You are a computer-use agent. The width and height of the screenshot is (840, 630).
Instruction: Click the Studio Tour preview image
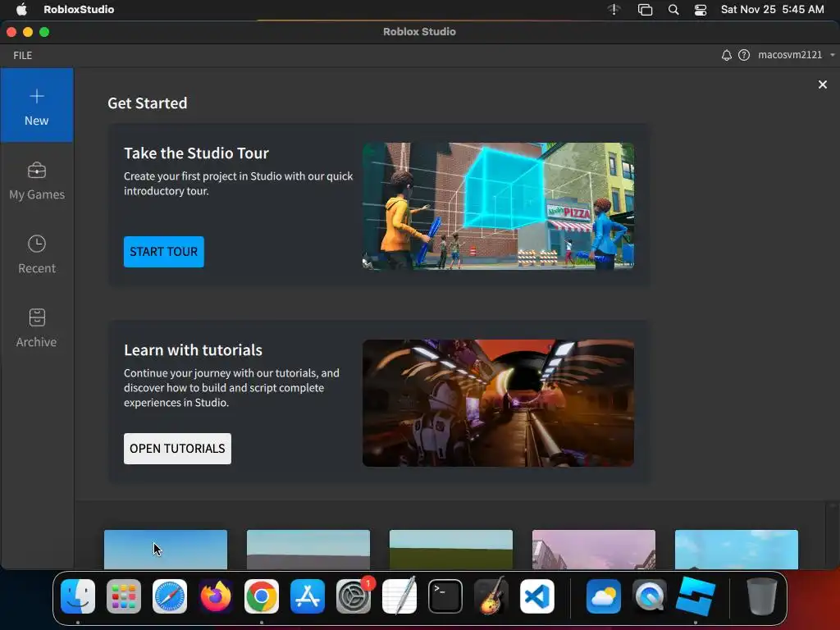[498, 206]
